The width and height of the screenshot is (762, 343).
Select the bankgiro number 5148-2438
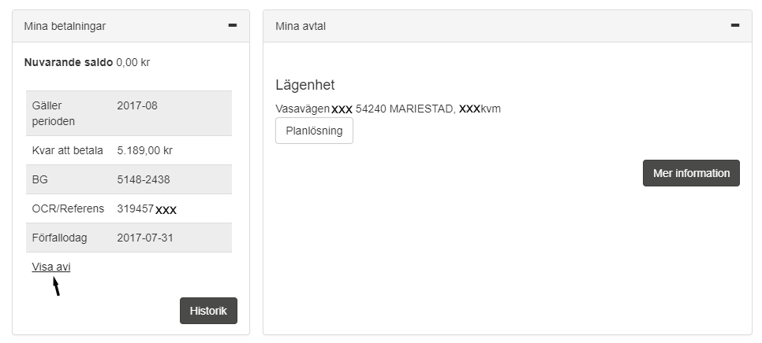pyautogui.click(x=144, y=179)
